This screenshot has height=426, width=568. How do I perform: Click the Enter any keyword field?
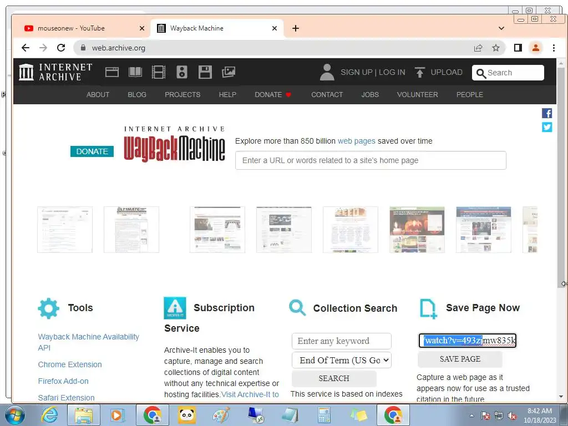(x=342, y=341)
